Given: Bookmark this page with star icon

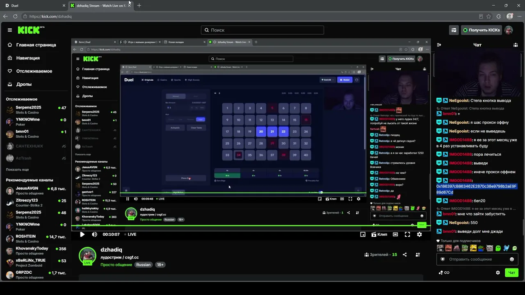Looking at the screenshot, I should tap(488, 16).
